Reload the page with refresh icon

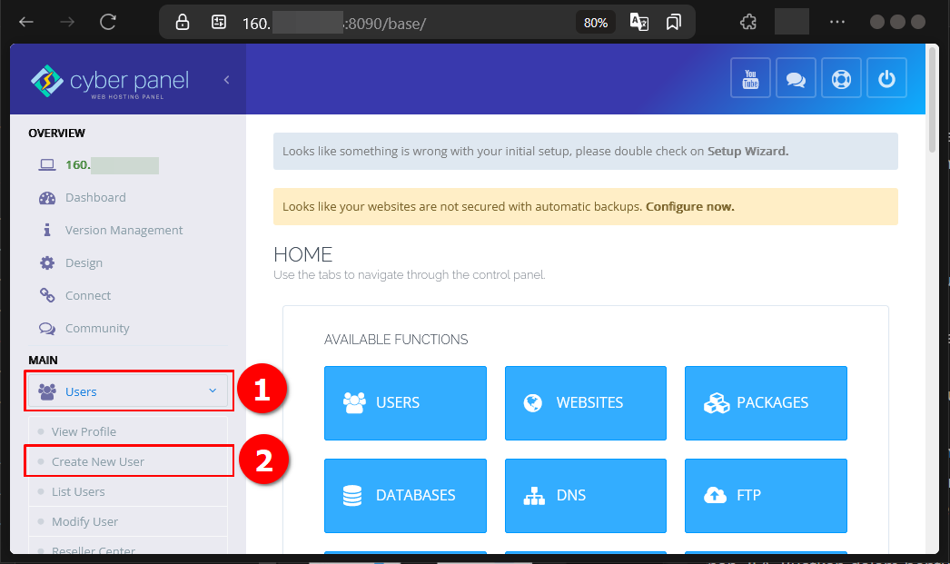tap(108, 23)
